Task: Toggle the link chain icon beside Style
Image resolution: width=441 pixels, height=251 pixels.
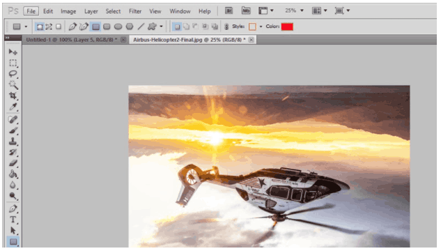Action: pos(226,26)
